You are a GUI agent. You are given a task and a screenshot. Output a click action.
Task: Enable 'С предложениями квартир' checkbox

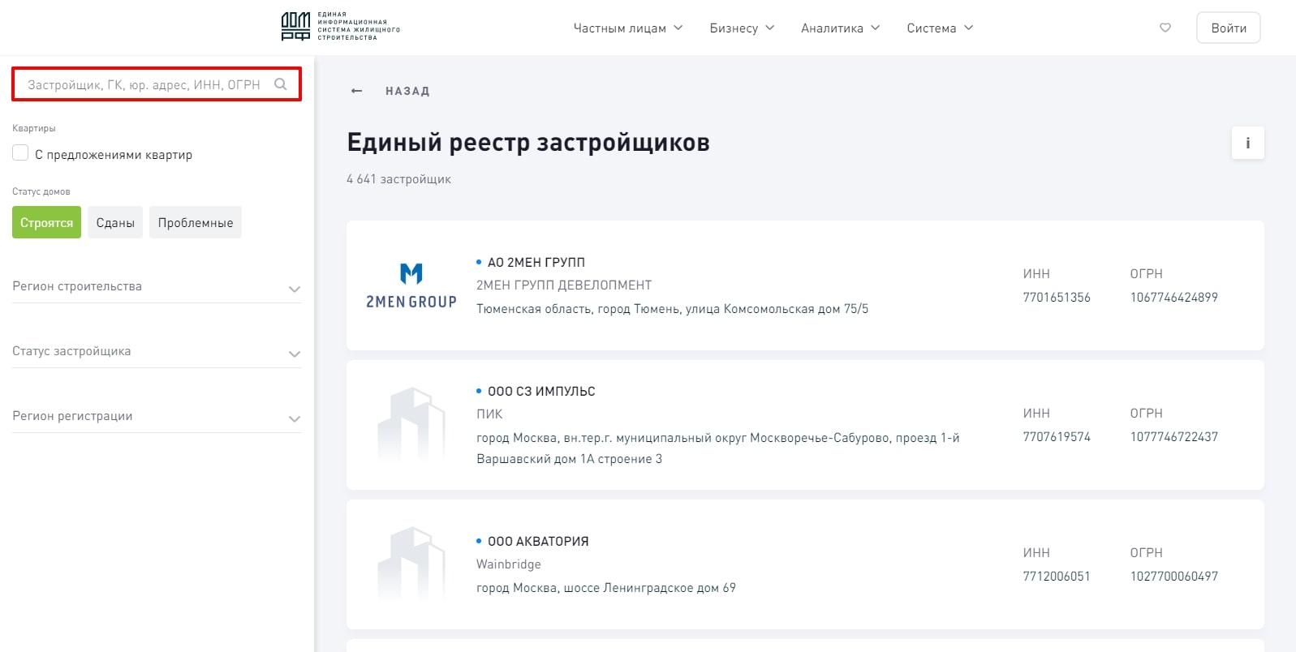point(20,153)
